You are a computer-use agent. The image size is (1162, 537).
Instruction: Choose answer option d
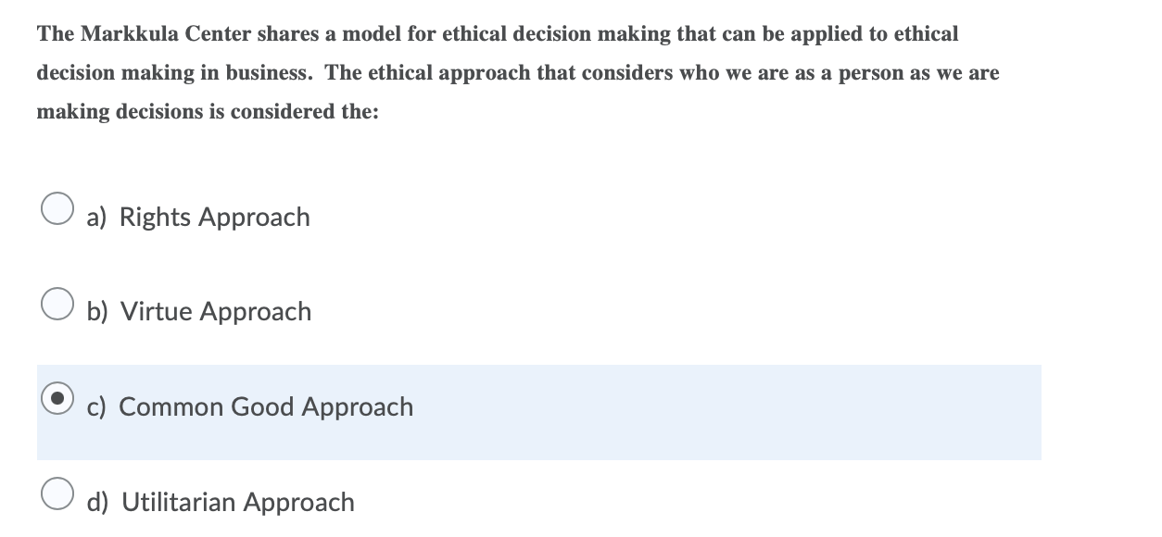coord(221,502)
